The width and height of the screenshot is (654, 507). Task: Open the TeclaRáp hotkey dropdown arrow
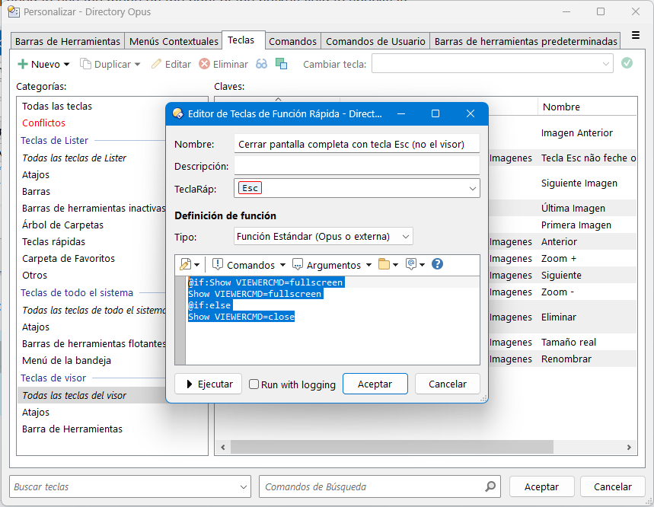[473, 189]
